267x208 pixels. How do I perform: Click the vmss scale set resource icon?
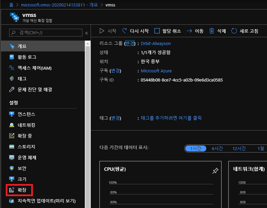click(x=14, y=17)
